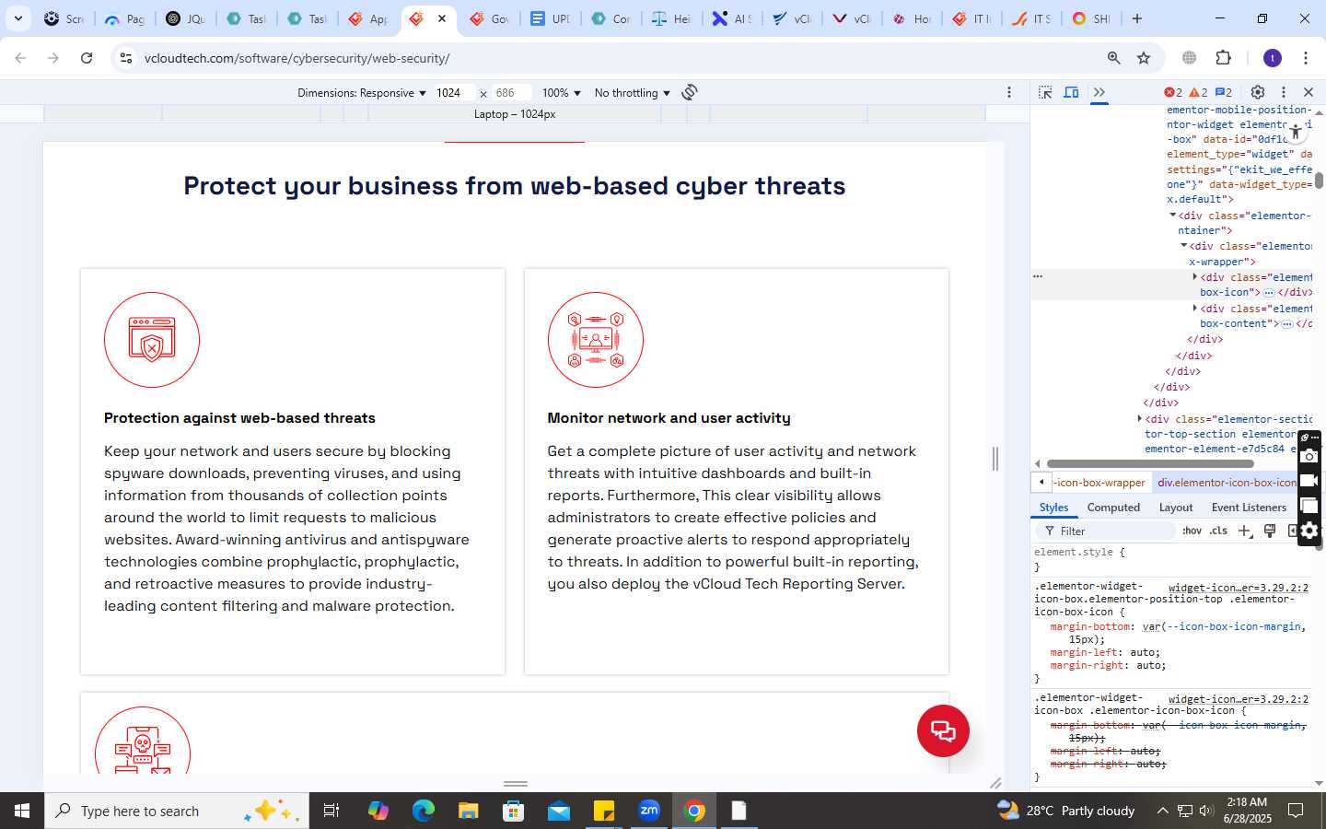1326x829 pixels.
Task: Show more DevTools panels via double chevron
Action: click(1099, 92)
